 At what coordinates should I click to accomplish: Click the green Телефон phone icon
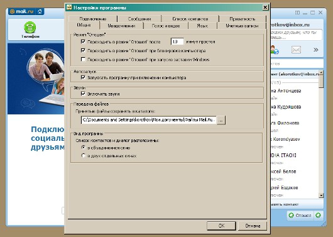30,28
